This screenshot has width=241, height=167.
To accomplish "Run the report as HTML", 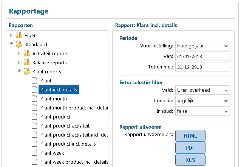I will pos(190,136).
